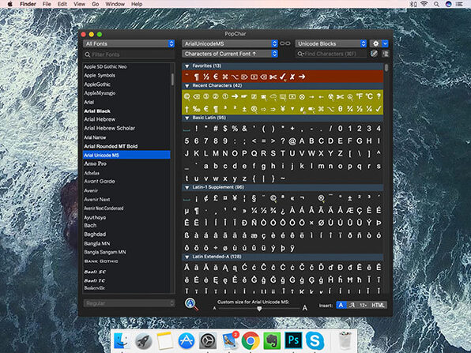Select the @ character in Basic Latin
The image size is (471, 353).
292,141
